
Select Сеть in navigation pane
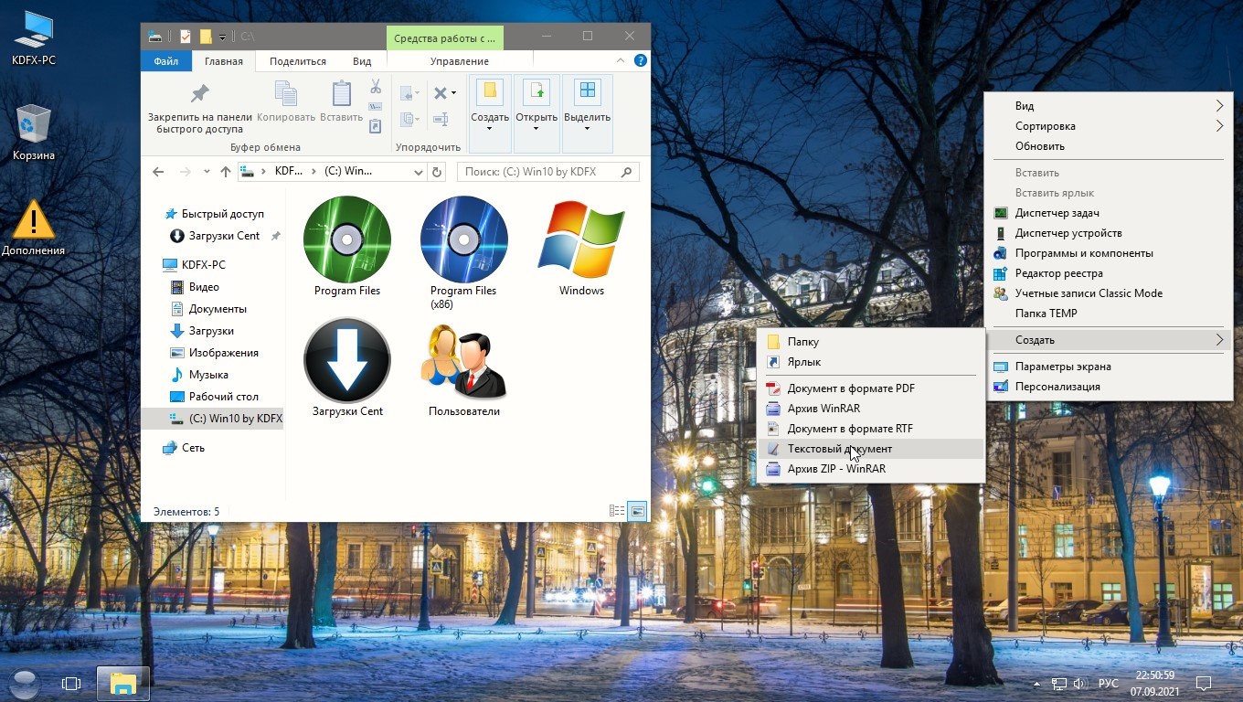183,448
